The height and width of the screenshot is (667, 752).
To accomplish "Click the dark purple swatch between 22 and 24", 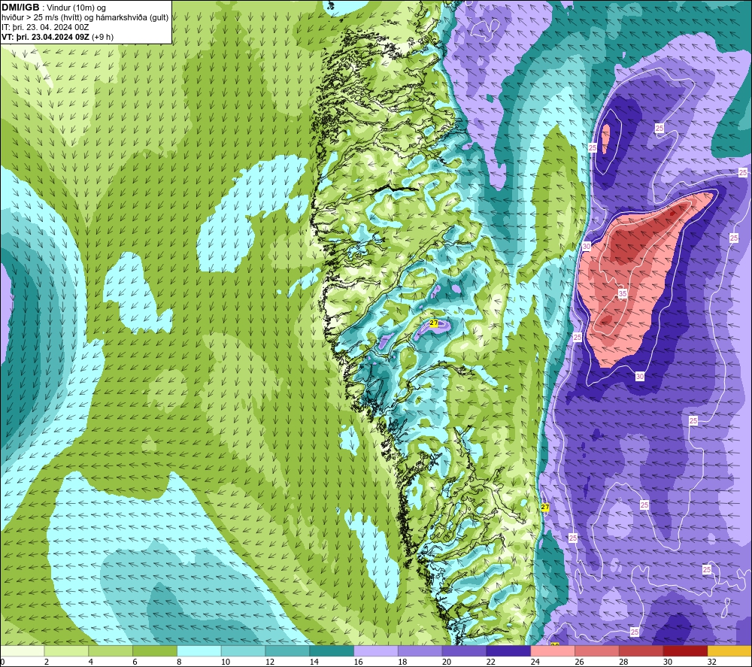I will tap(508, 650).
